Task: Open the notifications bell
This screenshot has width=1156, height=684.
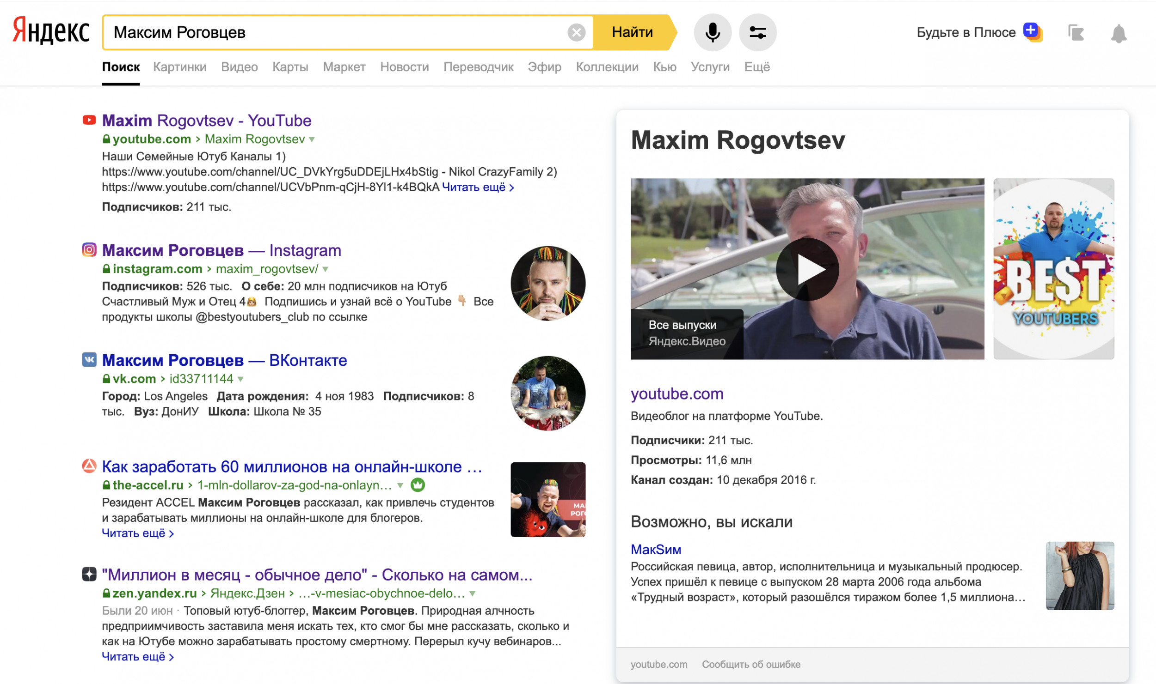Action: click(x=1119, y=34)
